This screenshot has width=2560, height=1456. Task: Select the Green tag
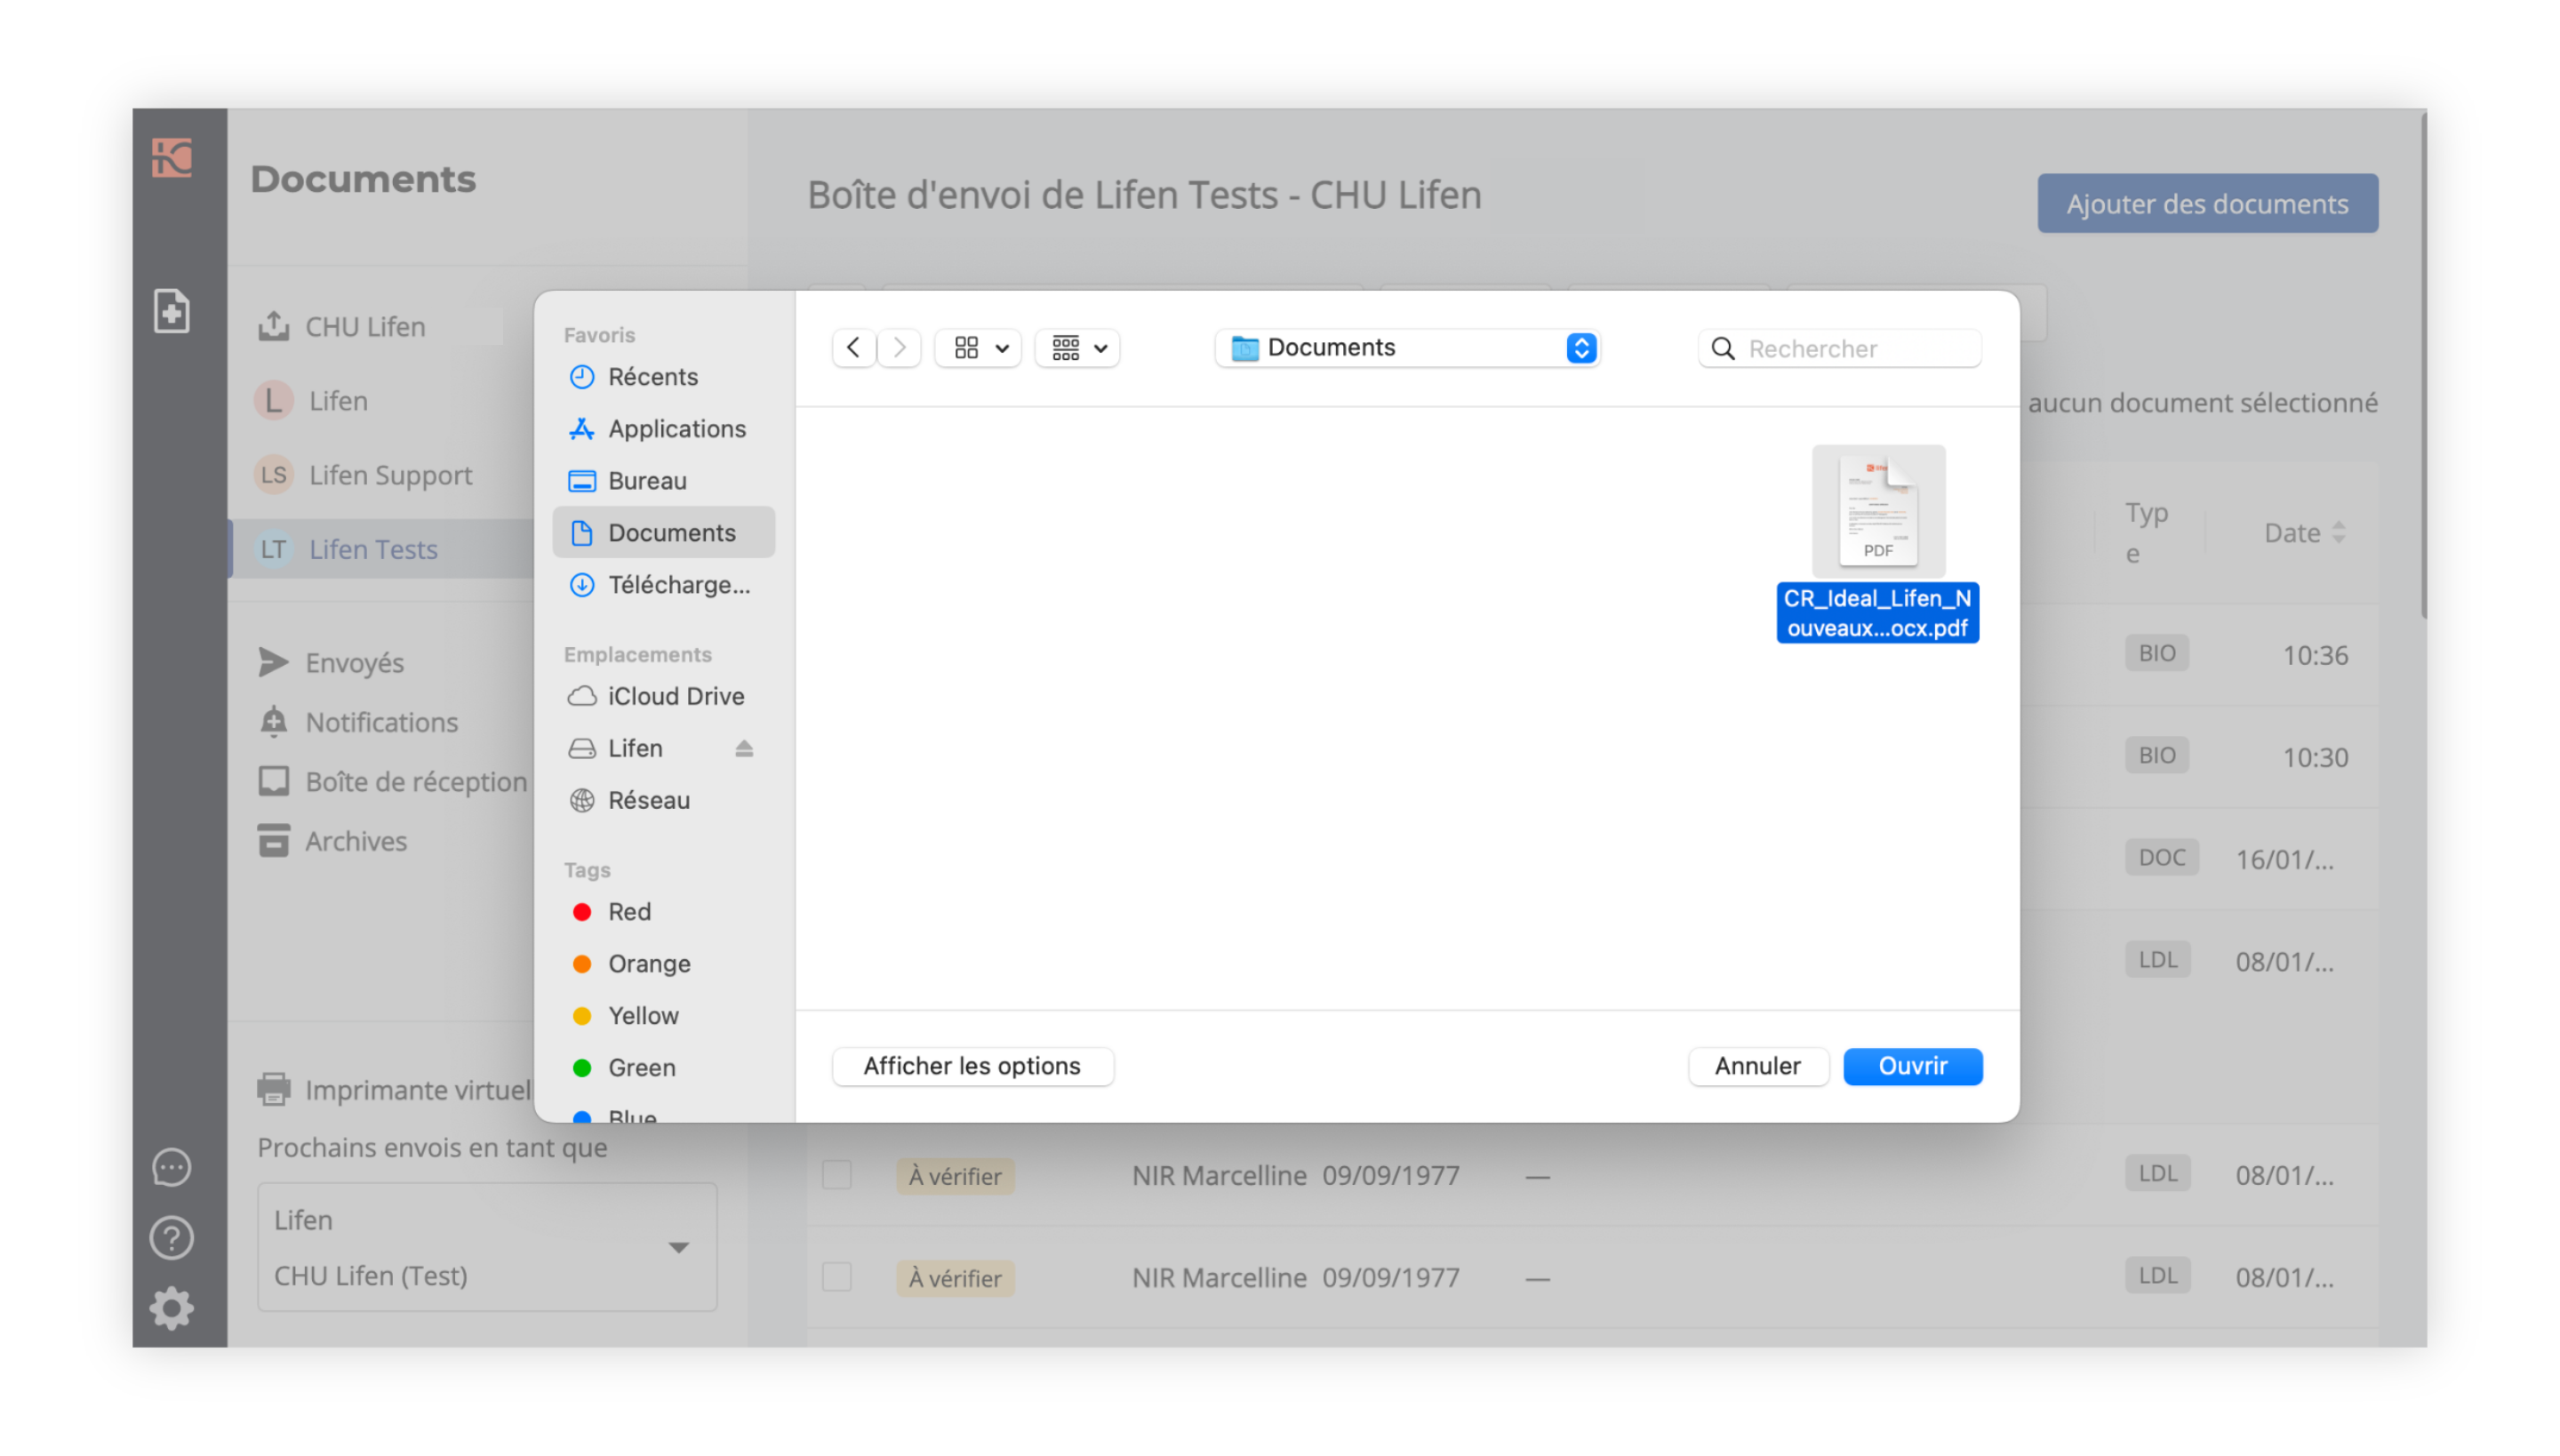pos(664,1067)
